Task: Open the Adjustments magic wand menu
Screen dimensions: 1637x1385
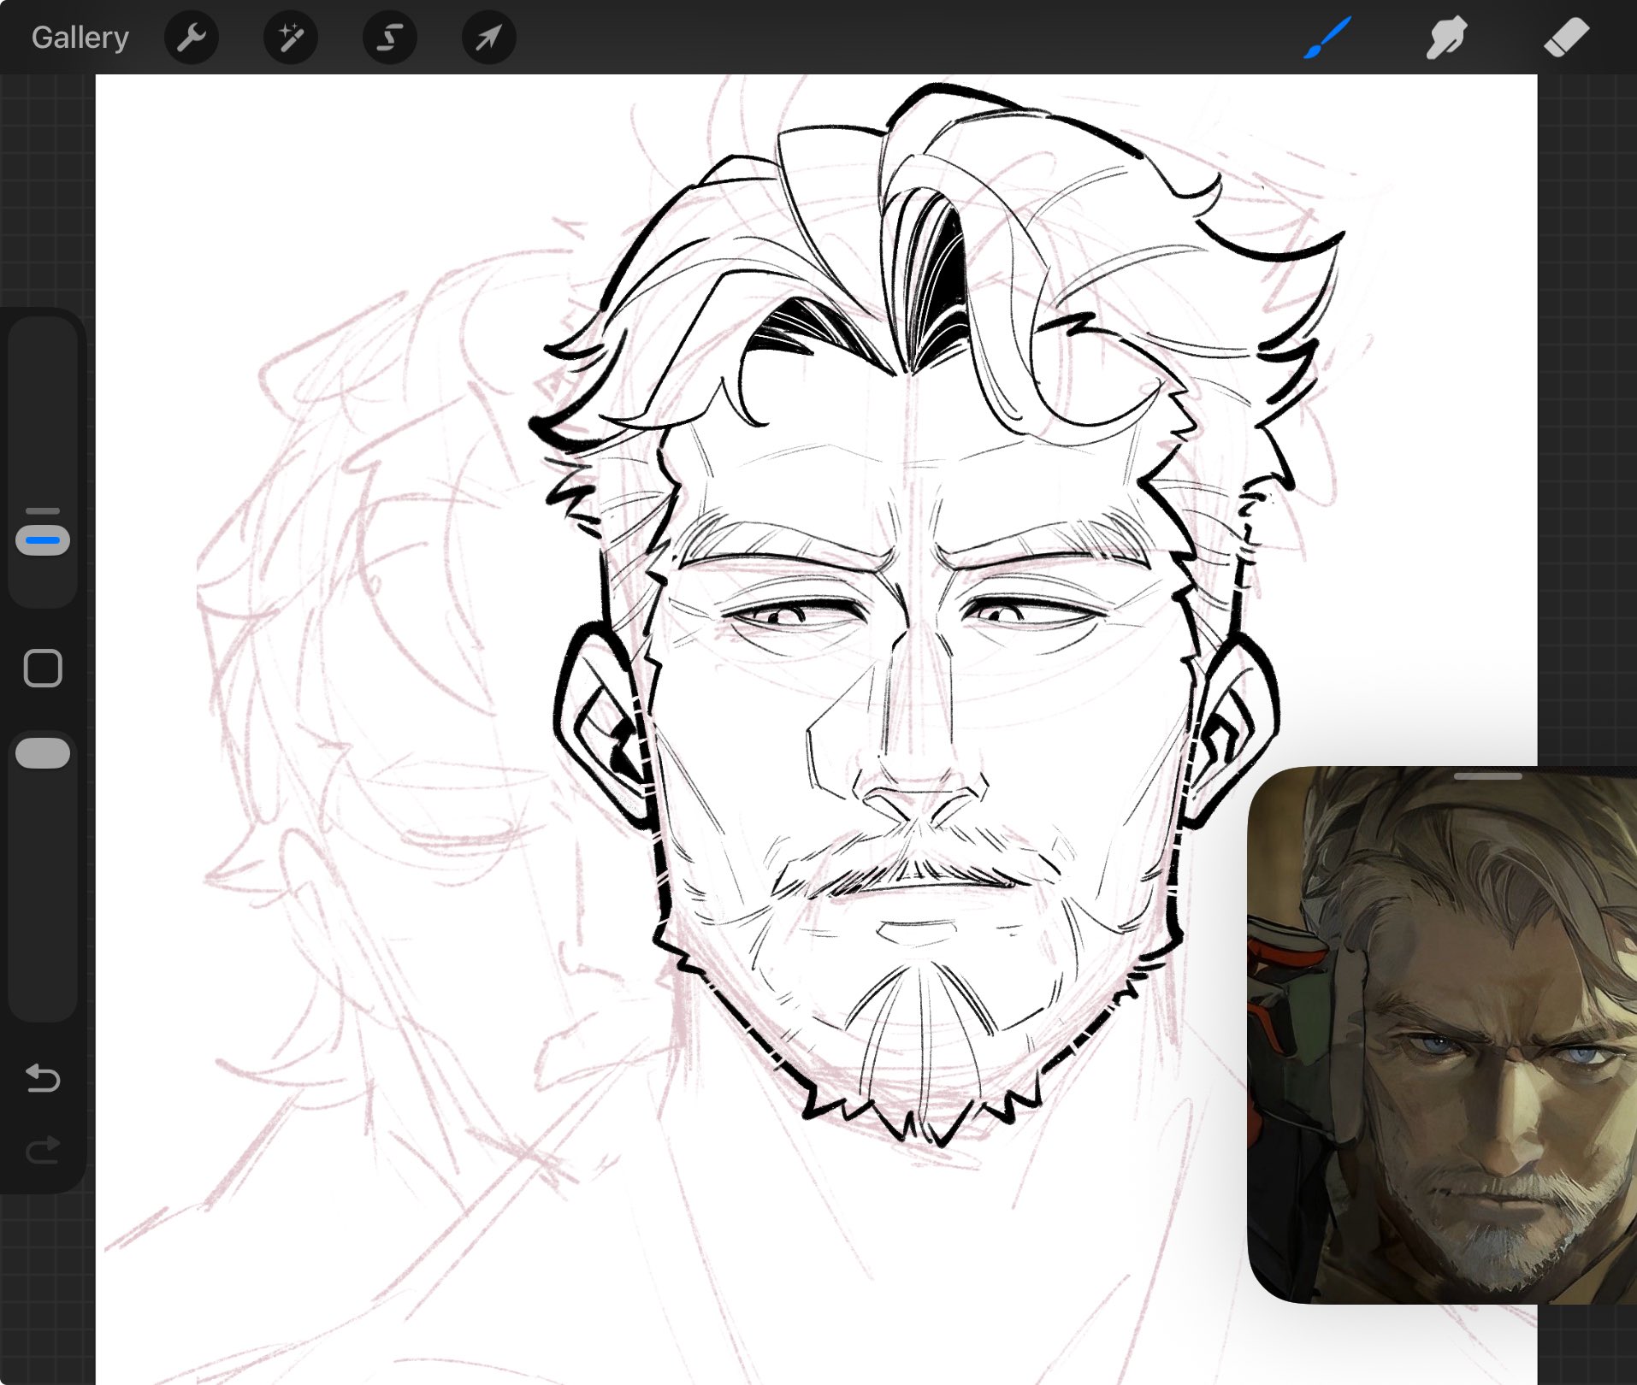Action: tap(290, 38)
